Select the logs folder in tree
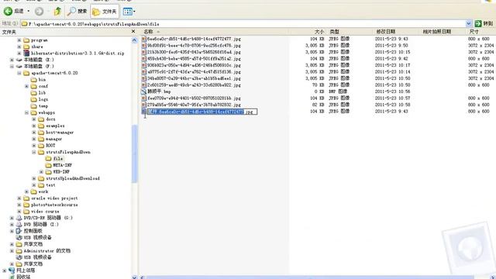This screenshot has height=279, width=496. point(40,100)
